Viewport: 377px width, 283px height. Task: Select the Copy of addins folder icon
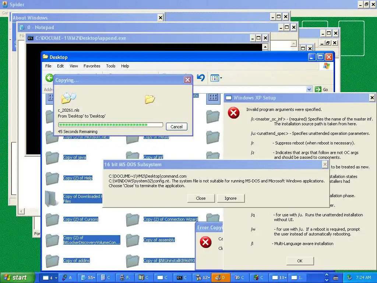[52, 261]
